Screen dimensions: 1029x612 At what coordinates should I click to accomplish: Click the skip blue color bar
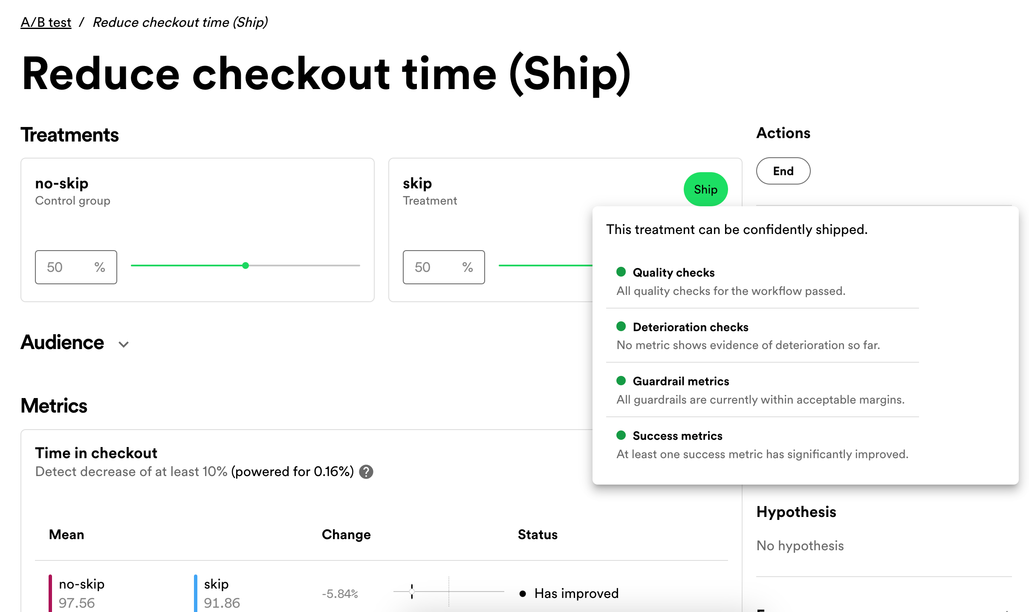pyautogui.click(x=196, y=593)
